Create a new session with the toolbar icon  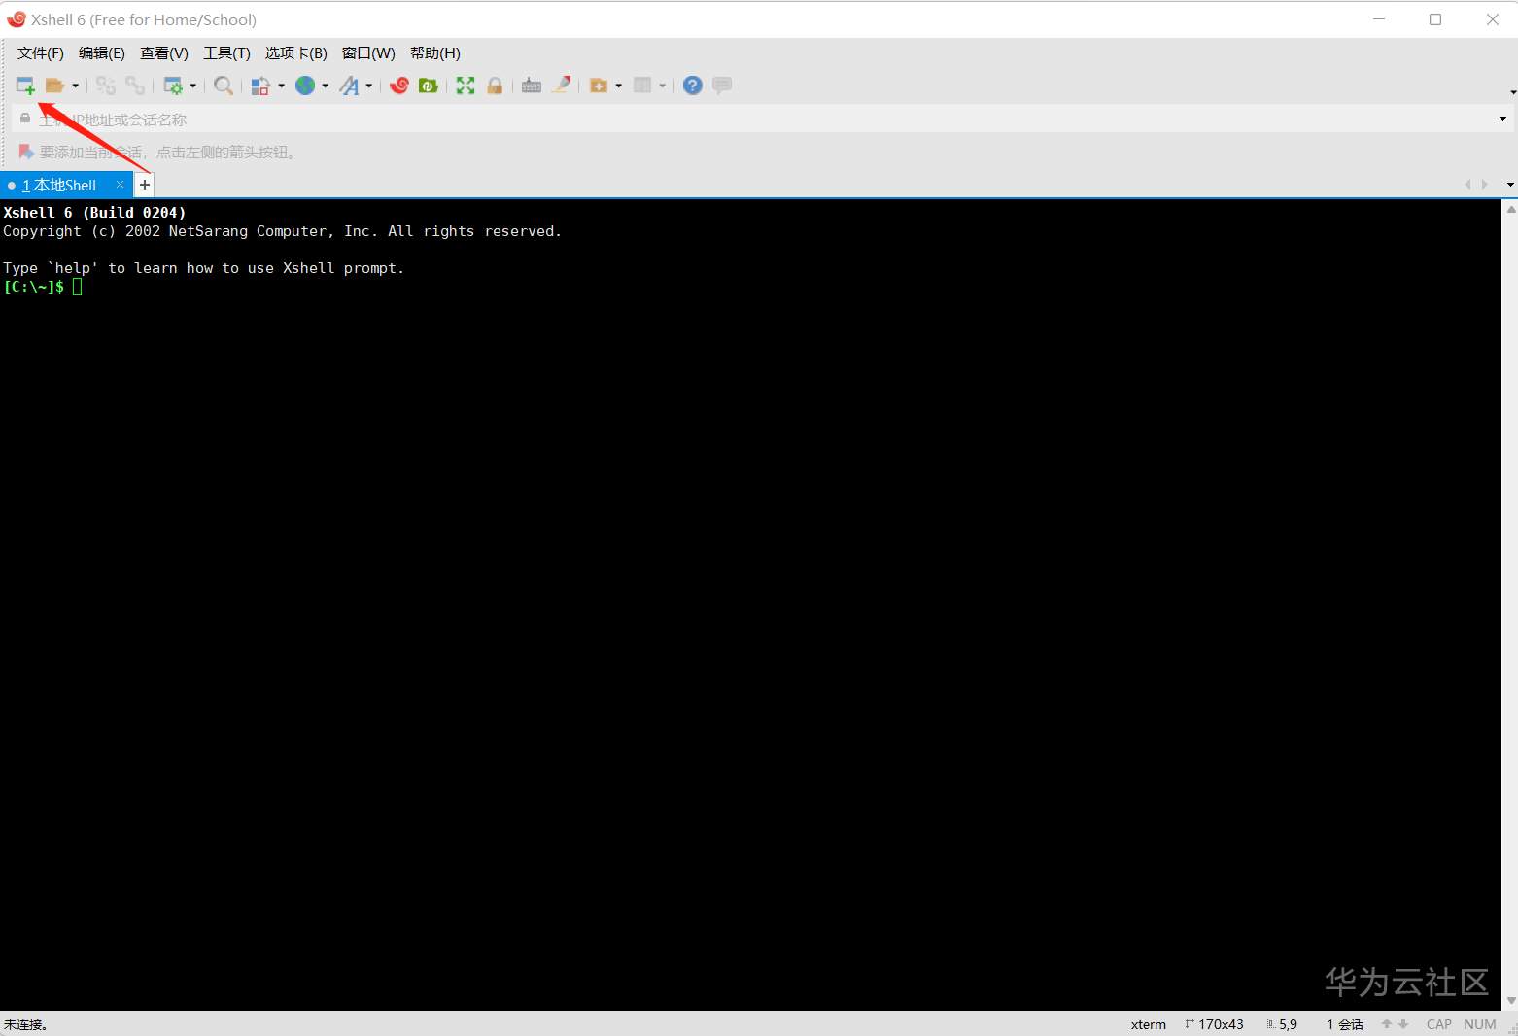(25, 86)
